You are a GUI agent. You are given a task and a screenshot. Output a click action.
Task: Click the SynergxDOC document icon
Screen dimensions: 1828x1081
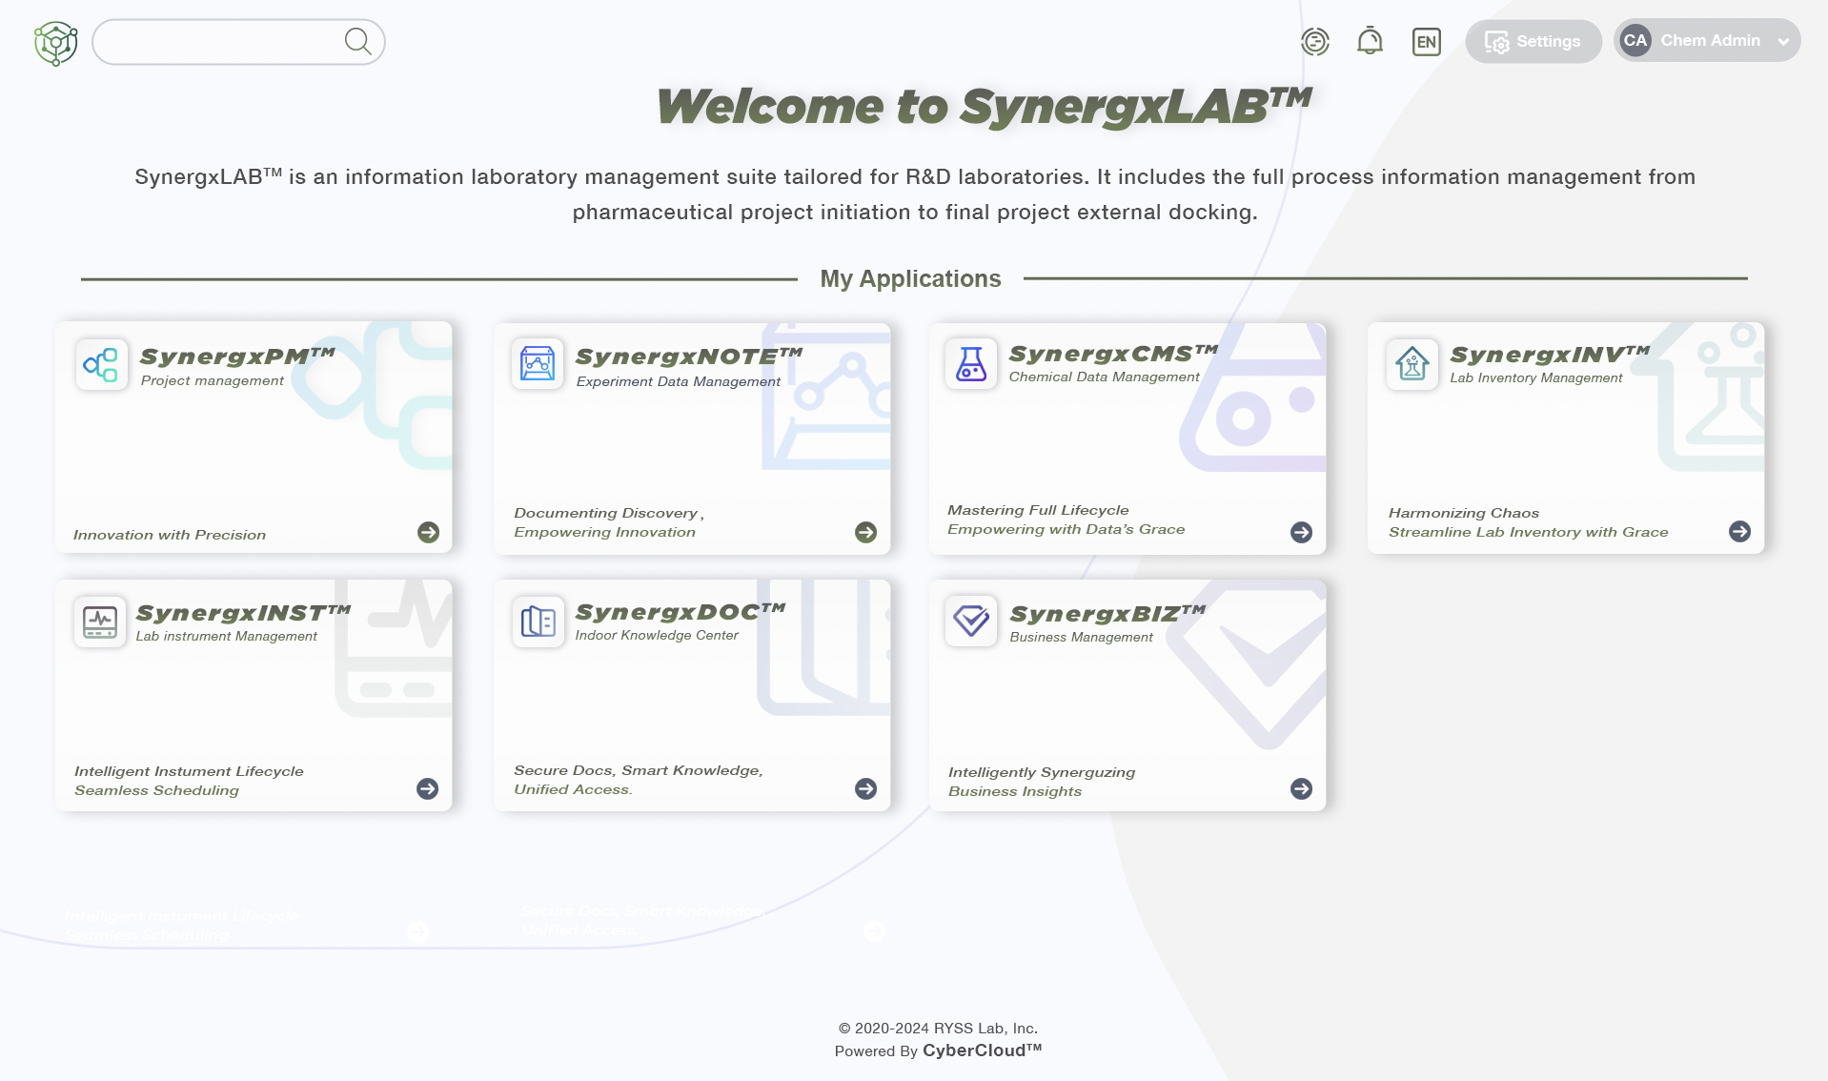(538, 622)
